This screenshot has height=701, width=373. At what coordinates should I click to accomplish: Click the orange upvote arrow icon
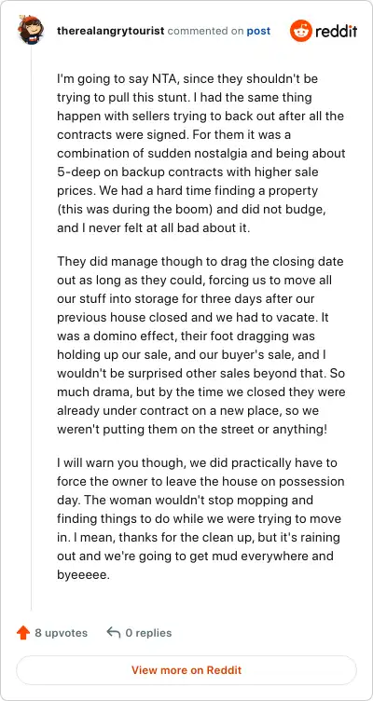22,633
